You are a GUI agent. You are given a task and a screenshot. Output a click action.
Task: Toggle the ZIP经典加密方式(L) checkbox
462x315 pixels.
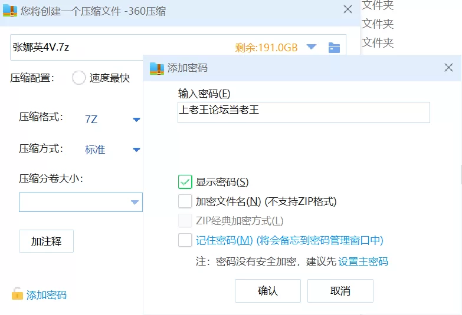[185, 221]
